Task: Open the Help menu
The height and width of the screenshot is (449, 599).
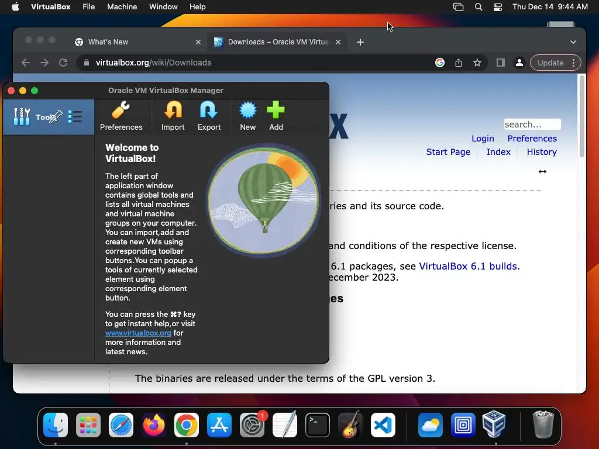Action: (198, 7)
